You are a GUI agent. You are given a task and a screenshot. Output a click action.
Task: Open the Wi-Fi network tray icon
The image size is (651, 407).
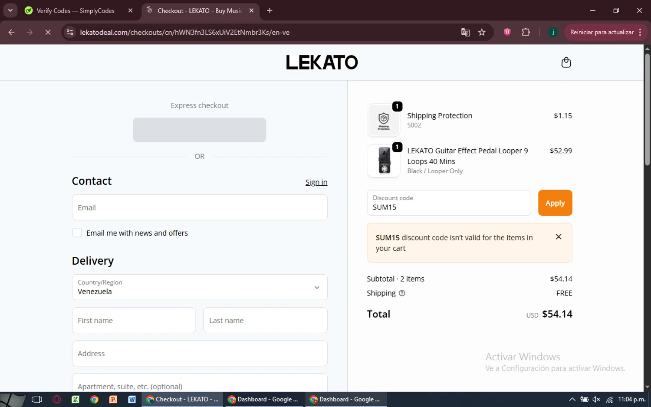609,399
